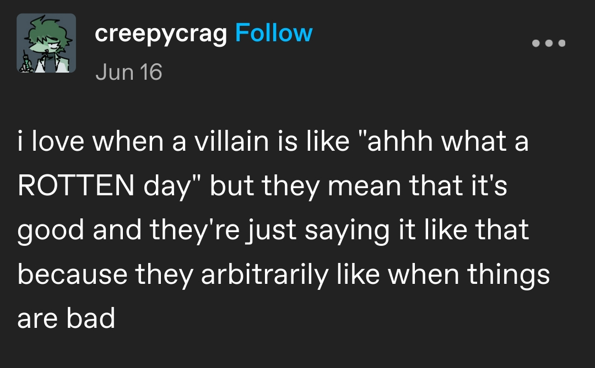Open the Jun 16 post timestamp

pos(128,72)
